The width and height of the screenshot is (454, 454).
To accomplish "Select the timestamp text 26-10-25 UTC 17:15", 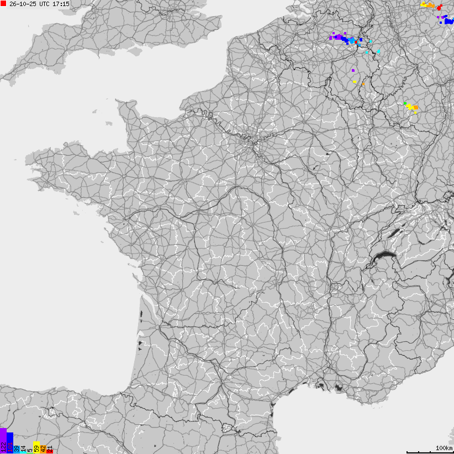I will pyautogui.click(x=39, y=4).
